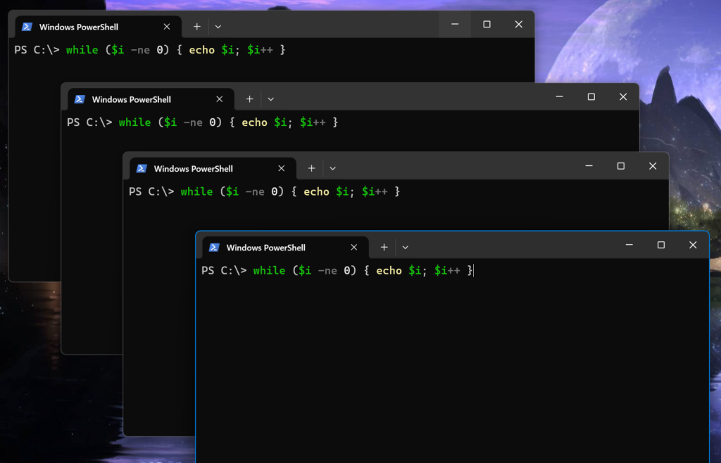The width and height of the screenshot is (721, 463).
Task: Expand the profile dropdown in the front window
Action: coord(405,247)
